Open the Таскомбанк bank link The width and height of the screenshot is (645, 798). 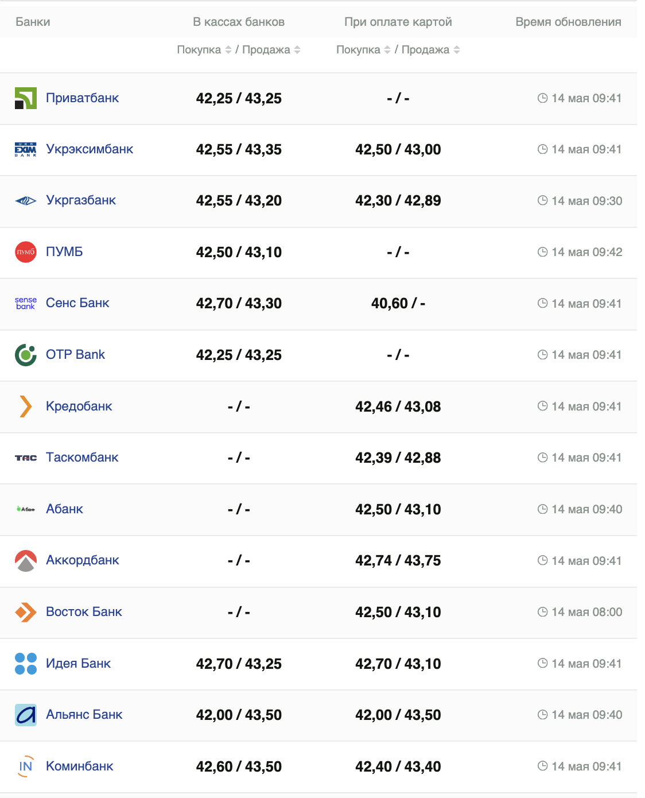click(x=82, y=458)
